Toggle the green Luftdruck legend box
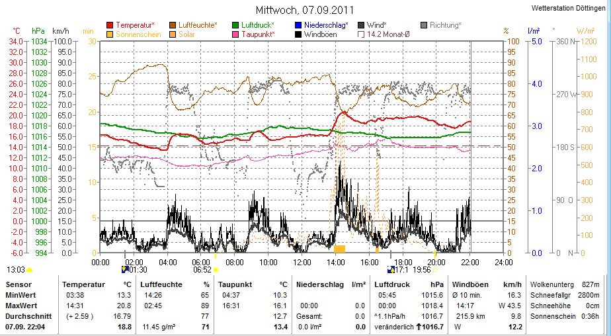This screenshot has width=611, height=336. click(x=236, y=24)
